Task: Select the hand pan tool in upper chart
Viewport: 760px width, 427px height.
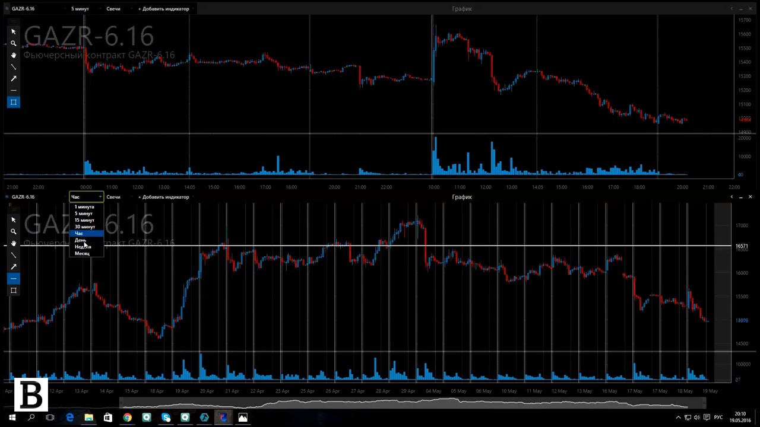Action: (x=14, y=55)
